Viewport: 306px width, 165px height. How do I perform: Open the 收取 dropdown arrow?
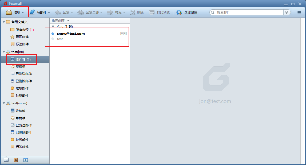(23, 13)
